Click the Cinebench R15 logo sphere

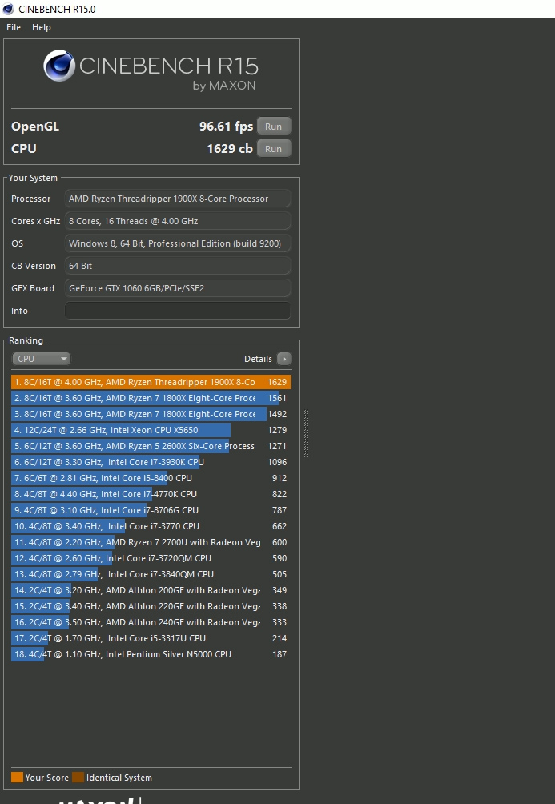(x=59, y=66)
